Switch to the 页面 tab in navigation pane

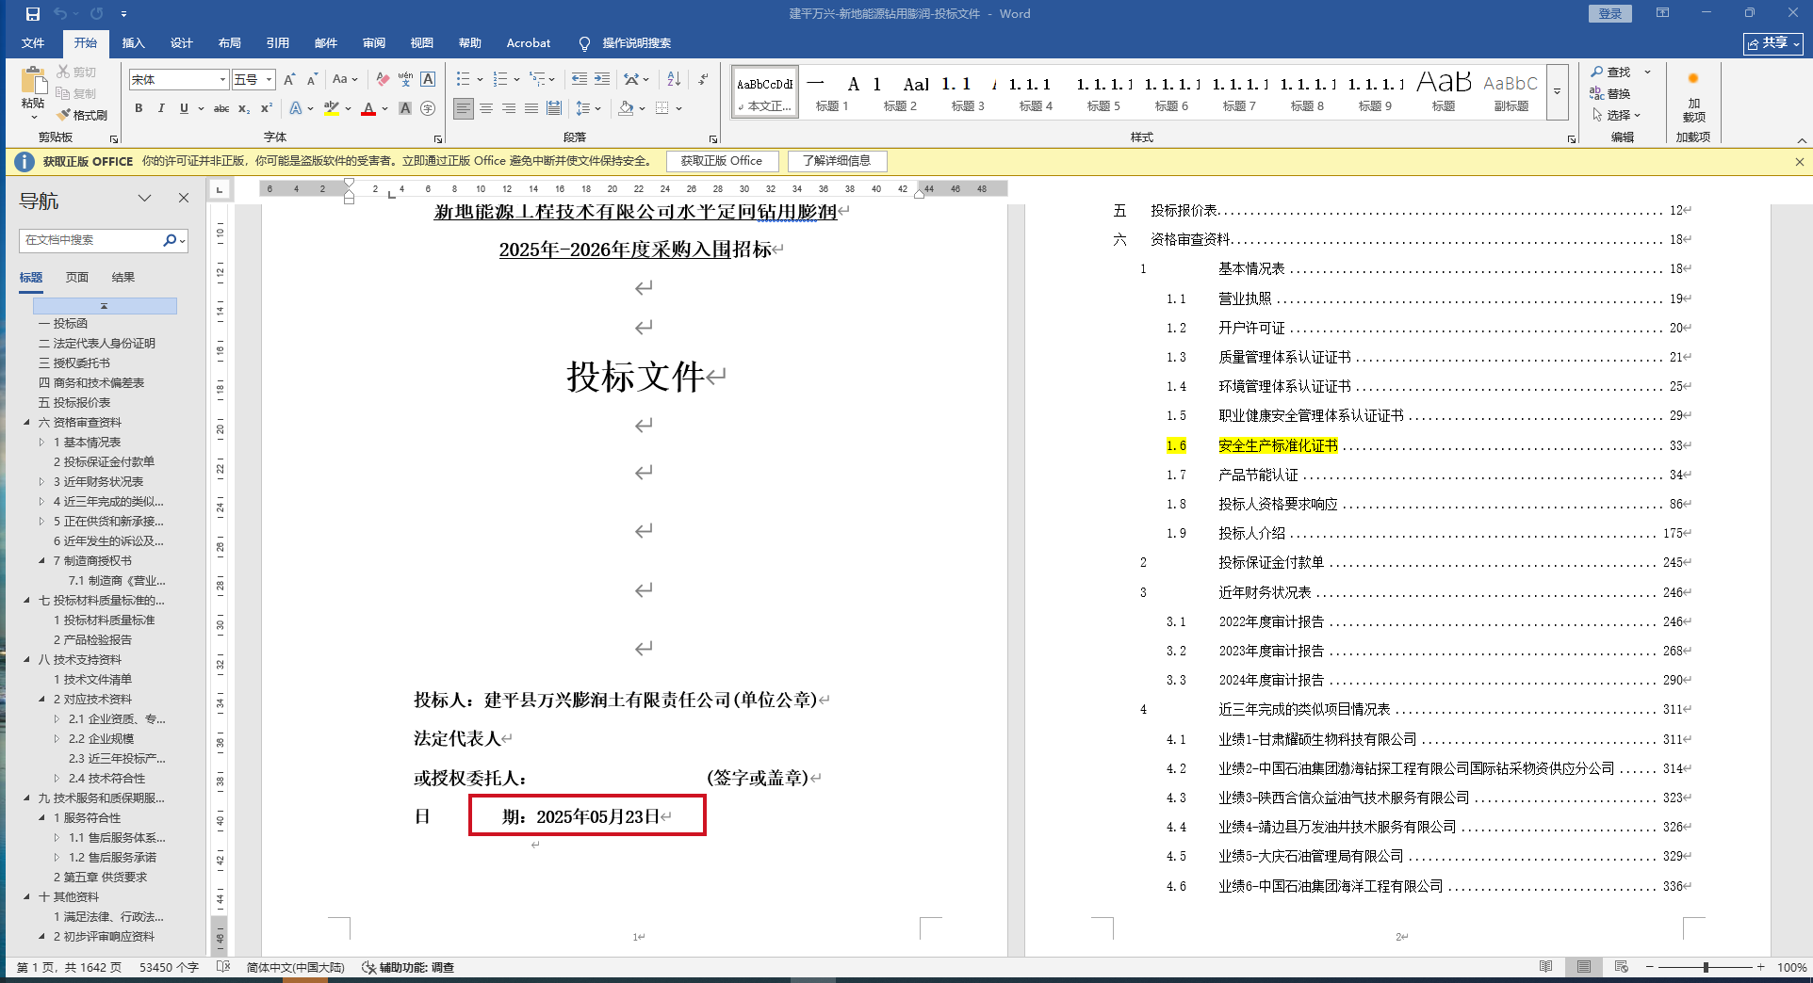pyautogui.click(x=76, y=277)
